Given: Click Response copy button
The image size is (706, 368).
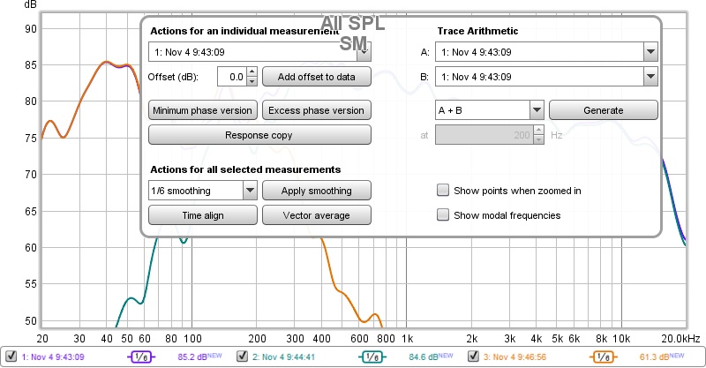Looking at the screenshot, I should tap(259, 135).
